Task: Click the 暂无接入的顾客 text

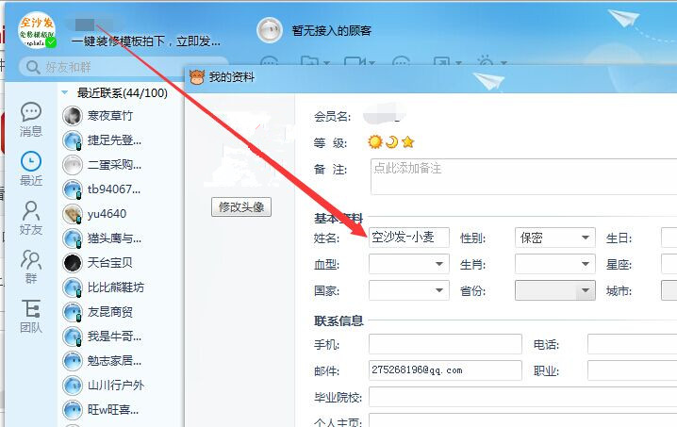Action: coord(332,31)
